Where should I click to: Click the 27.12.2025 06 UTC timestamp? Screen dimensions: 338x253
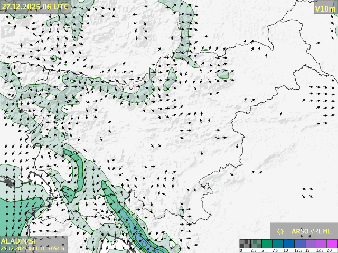tap(35, 7)
